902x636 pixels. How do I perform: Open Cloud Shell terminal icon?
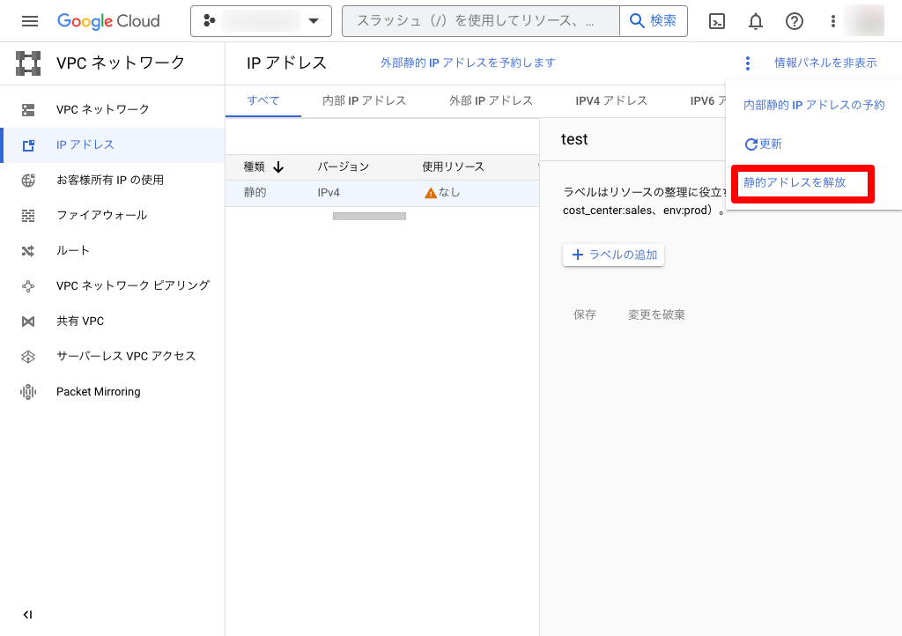[717, 21]
